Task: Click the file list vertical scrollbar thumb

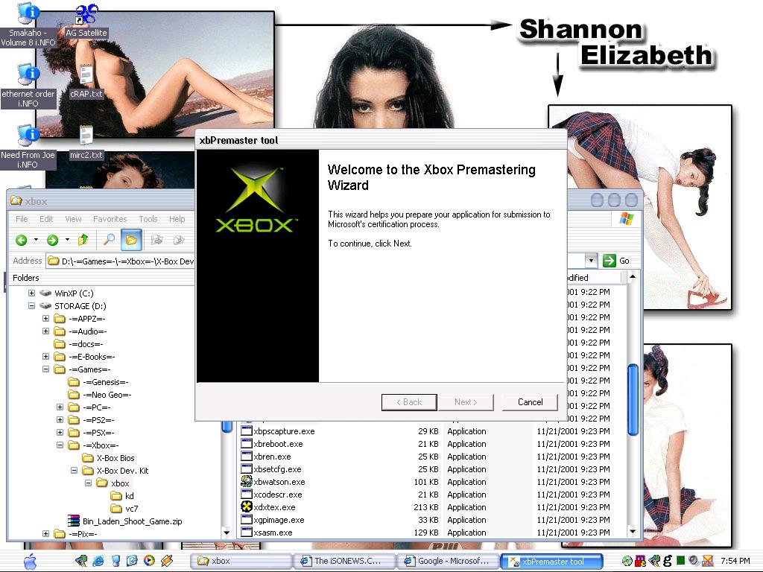Action: 633,400
